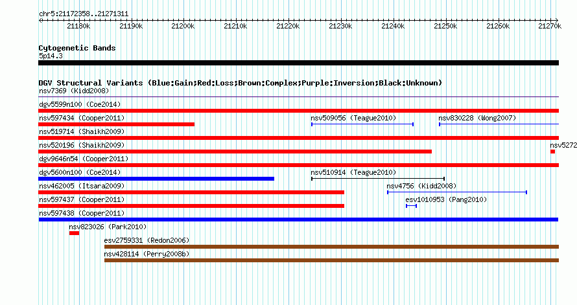
Task: Select the red nsv597437 loss bar
Action: coord(191,206)
